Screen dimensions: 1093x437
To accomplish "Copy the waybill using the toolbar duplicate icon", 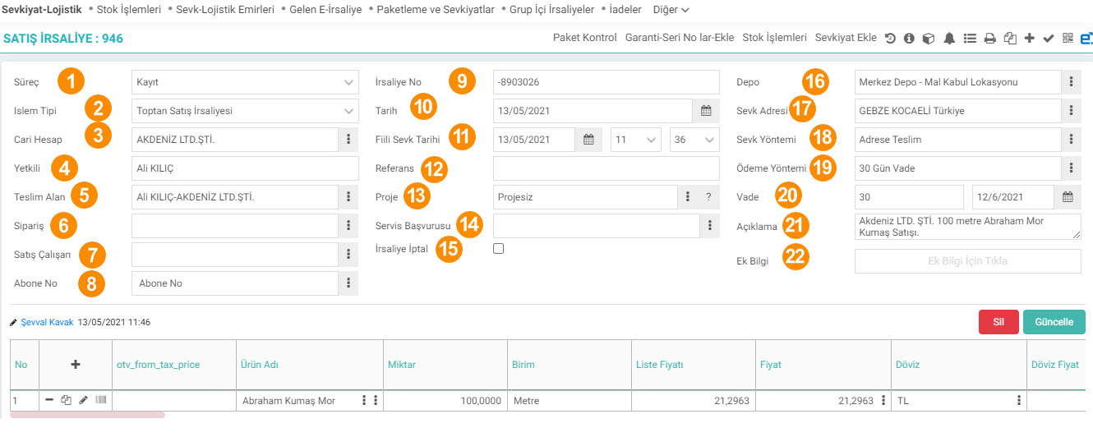I will click(x=1010, y=38).
